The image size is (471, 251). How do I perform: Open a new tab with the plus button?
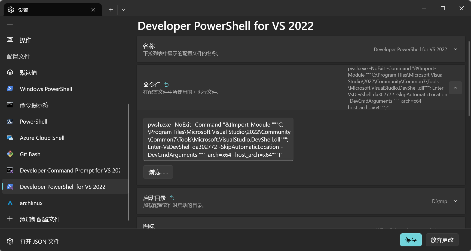(111, 10)
